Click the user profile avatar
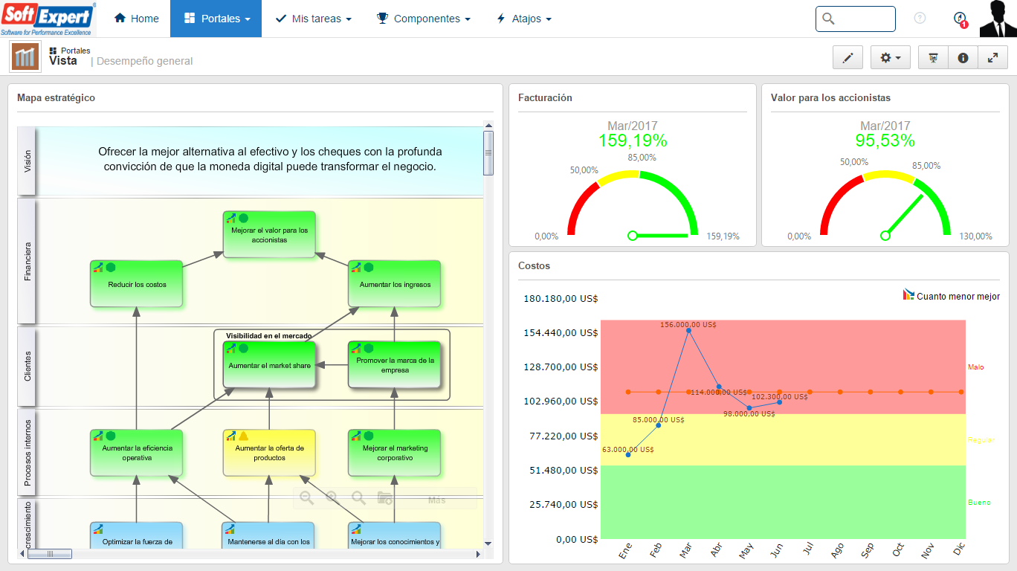Viewport: 1017px width, 571px height. click(x=997, y=19)
